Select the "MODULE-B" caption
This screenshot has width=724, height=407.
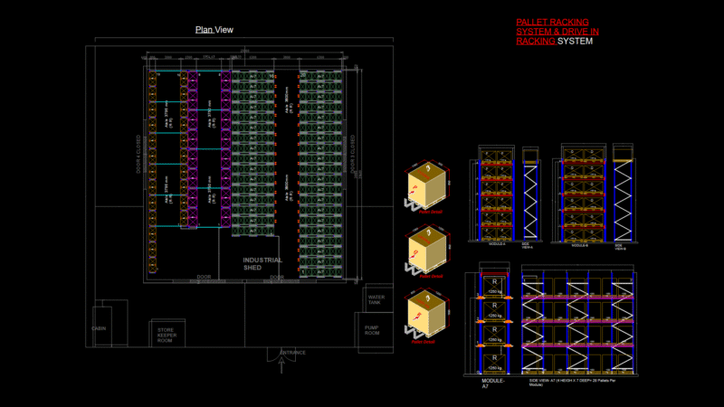580,246
